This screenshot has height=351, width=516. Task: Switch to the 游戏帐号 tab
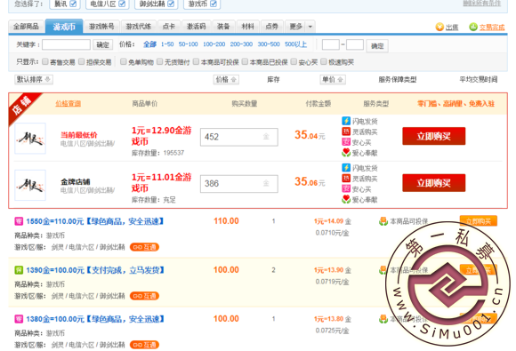(101, 27)
